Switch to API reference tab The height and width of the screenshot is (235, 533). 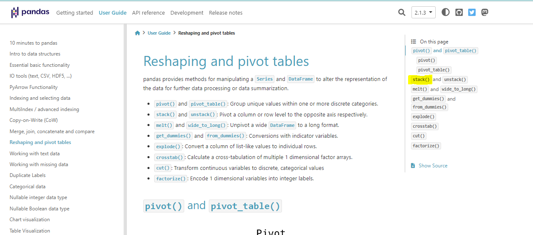pos(148,13)
